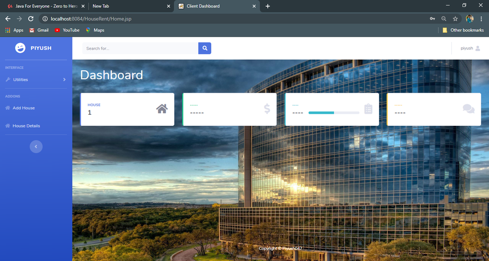Restore down the browser window

point(464,5)
